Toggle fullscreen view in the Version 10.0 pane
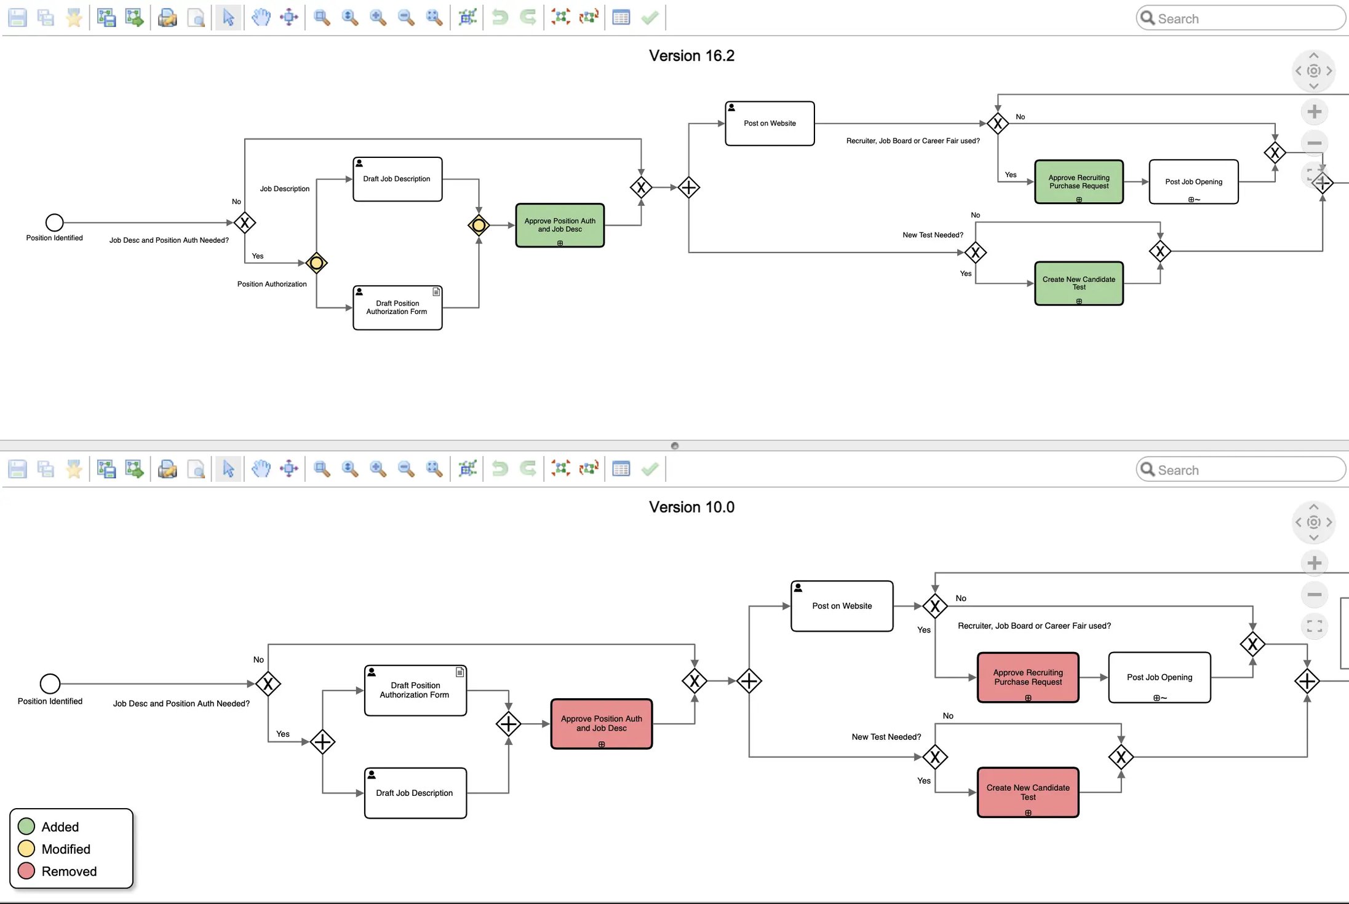The image size is (1349, 904). point(1315,626)
